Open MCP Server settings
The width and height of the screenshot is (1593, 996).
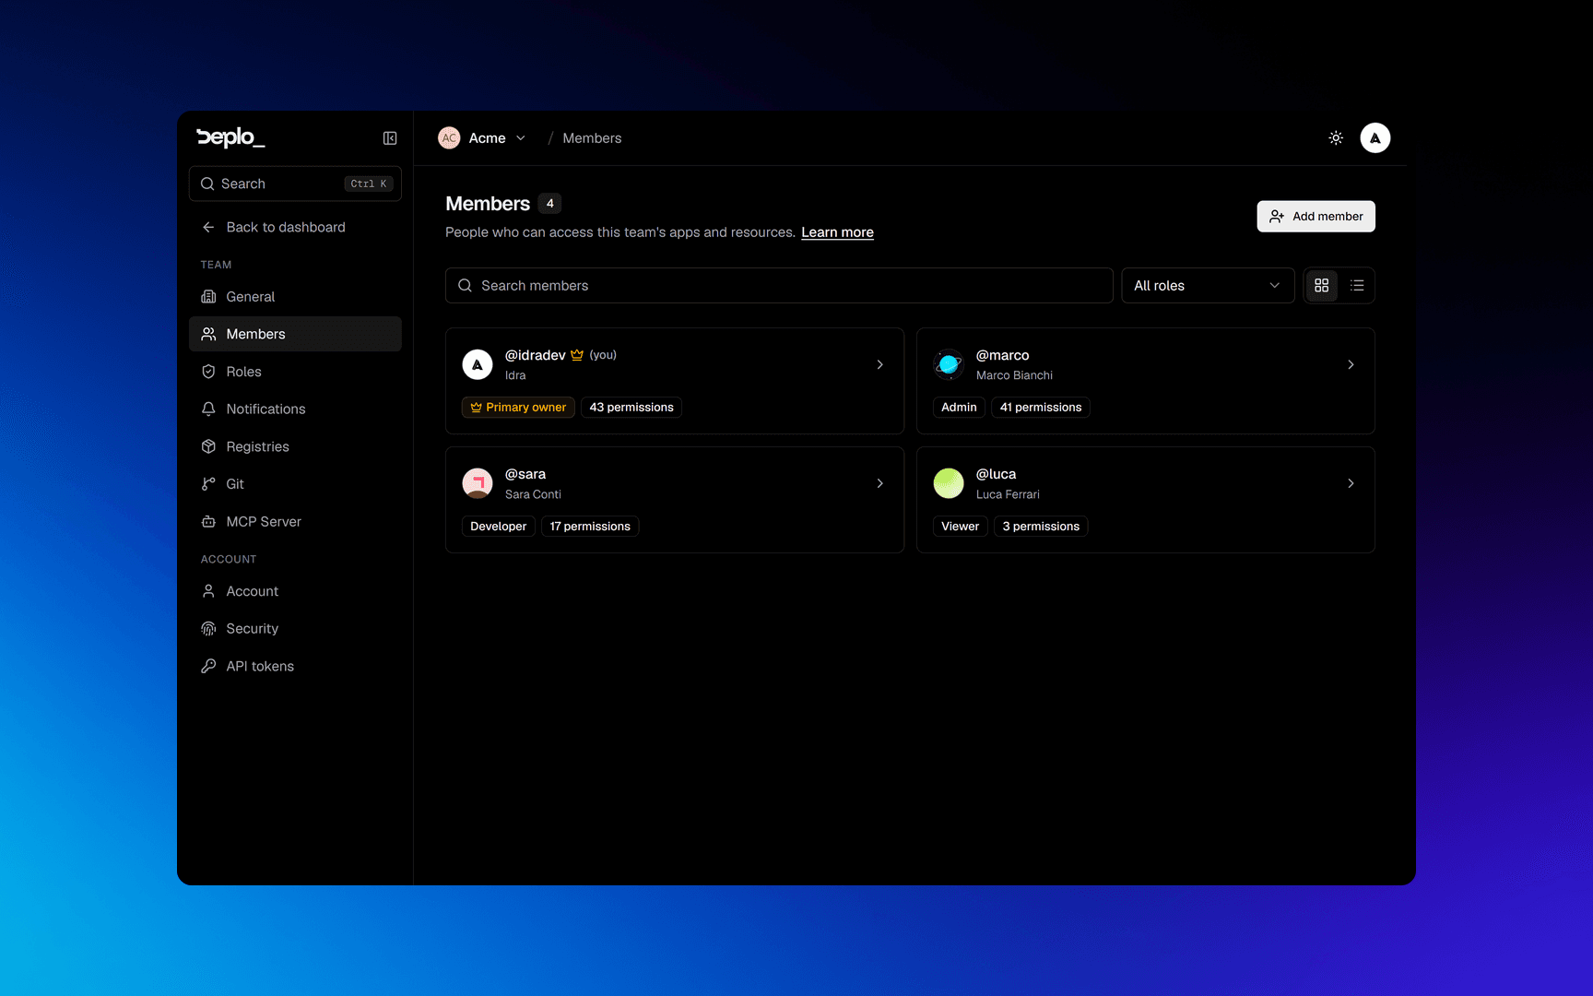(295, 522)
